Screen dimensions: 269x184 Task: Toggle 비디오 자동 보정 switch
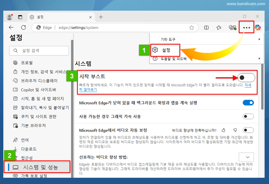pyautogui.click(x=248, y=130)
